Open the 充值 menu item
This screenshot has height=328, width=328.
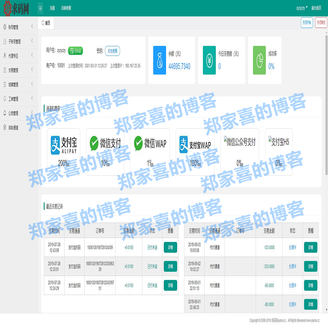point(52,8)
